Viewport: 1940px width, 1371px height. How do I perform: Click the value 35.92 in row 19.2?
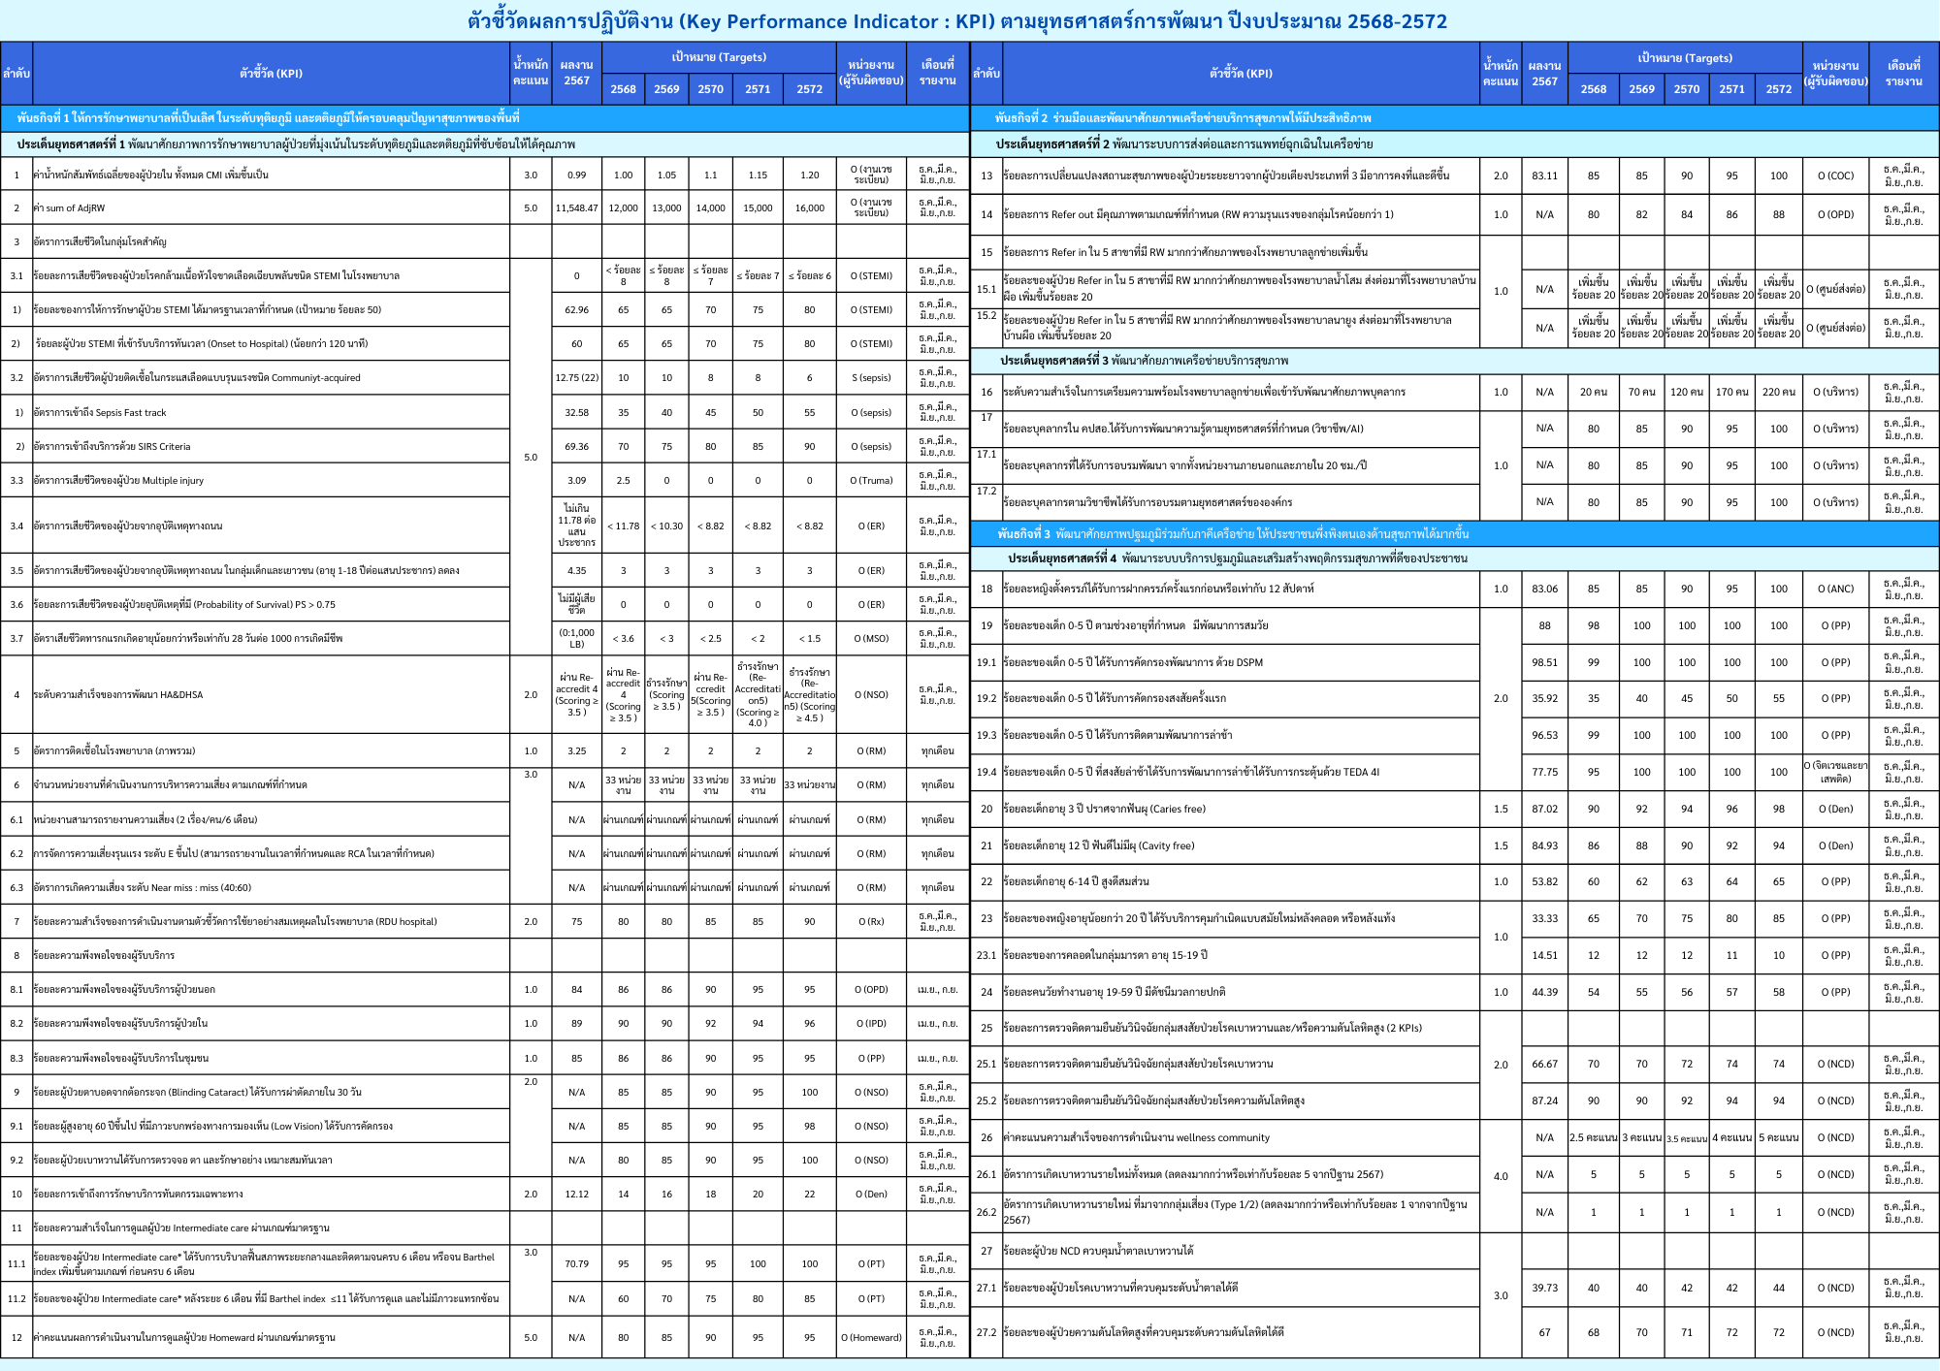1544,699
